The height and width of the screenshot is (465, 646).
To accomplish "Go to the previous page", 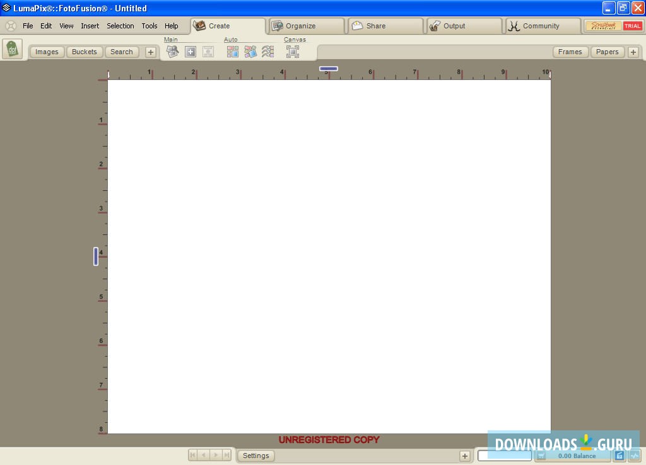I will tap(204, 455).
